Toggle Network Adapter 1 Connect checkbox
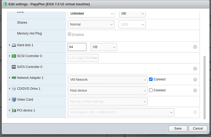Screen dimensions: 211x137 151,79
